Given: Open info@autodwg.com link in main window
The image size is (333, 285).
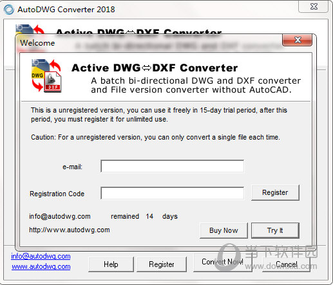Looking at the screenshot, I should point(41,256).
